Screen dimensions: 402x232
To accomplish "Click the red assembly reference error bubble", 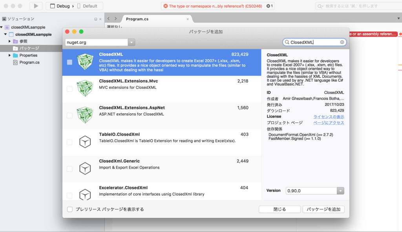I will point(374,34).
